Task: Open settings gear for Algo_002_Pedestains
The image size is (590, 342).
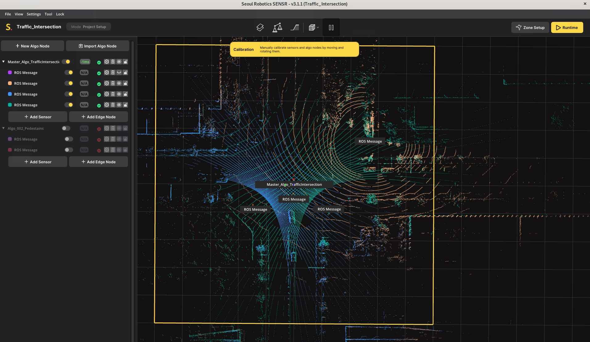Action: click(106, 128)
